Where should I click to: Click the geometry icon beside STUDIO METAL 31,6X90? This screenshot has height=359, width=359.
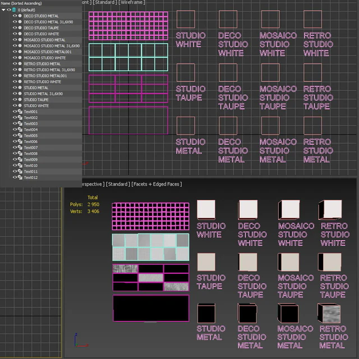(x=20, y=94)
